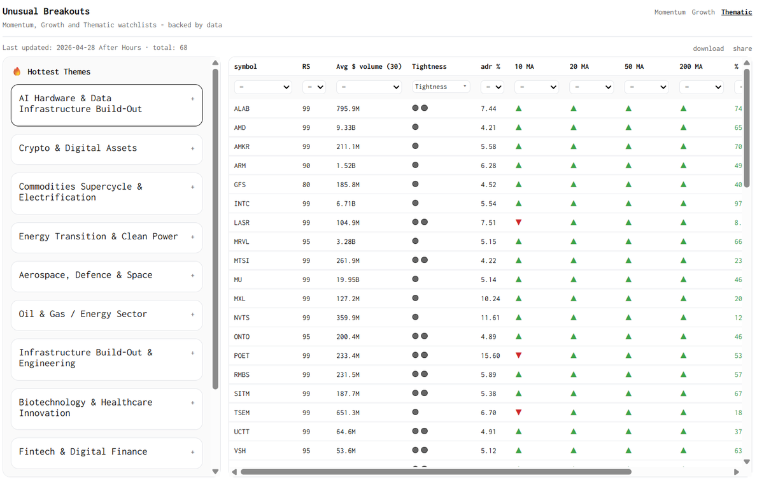Click the red down arrow in LASR row

(519, 222)
